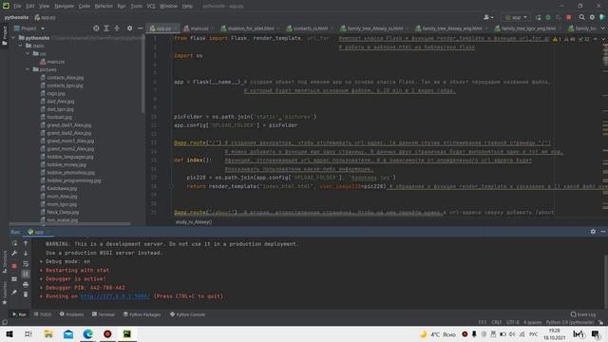
Task: Open the user account dropdown in toolbar
Action: [488, 17]
